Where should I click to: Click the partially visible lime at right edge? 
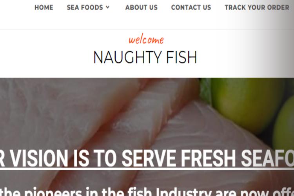click(283, 127)
